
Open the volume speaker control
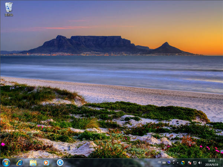[x=200, y=163]
